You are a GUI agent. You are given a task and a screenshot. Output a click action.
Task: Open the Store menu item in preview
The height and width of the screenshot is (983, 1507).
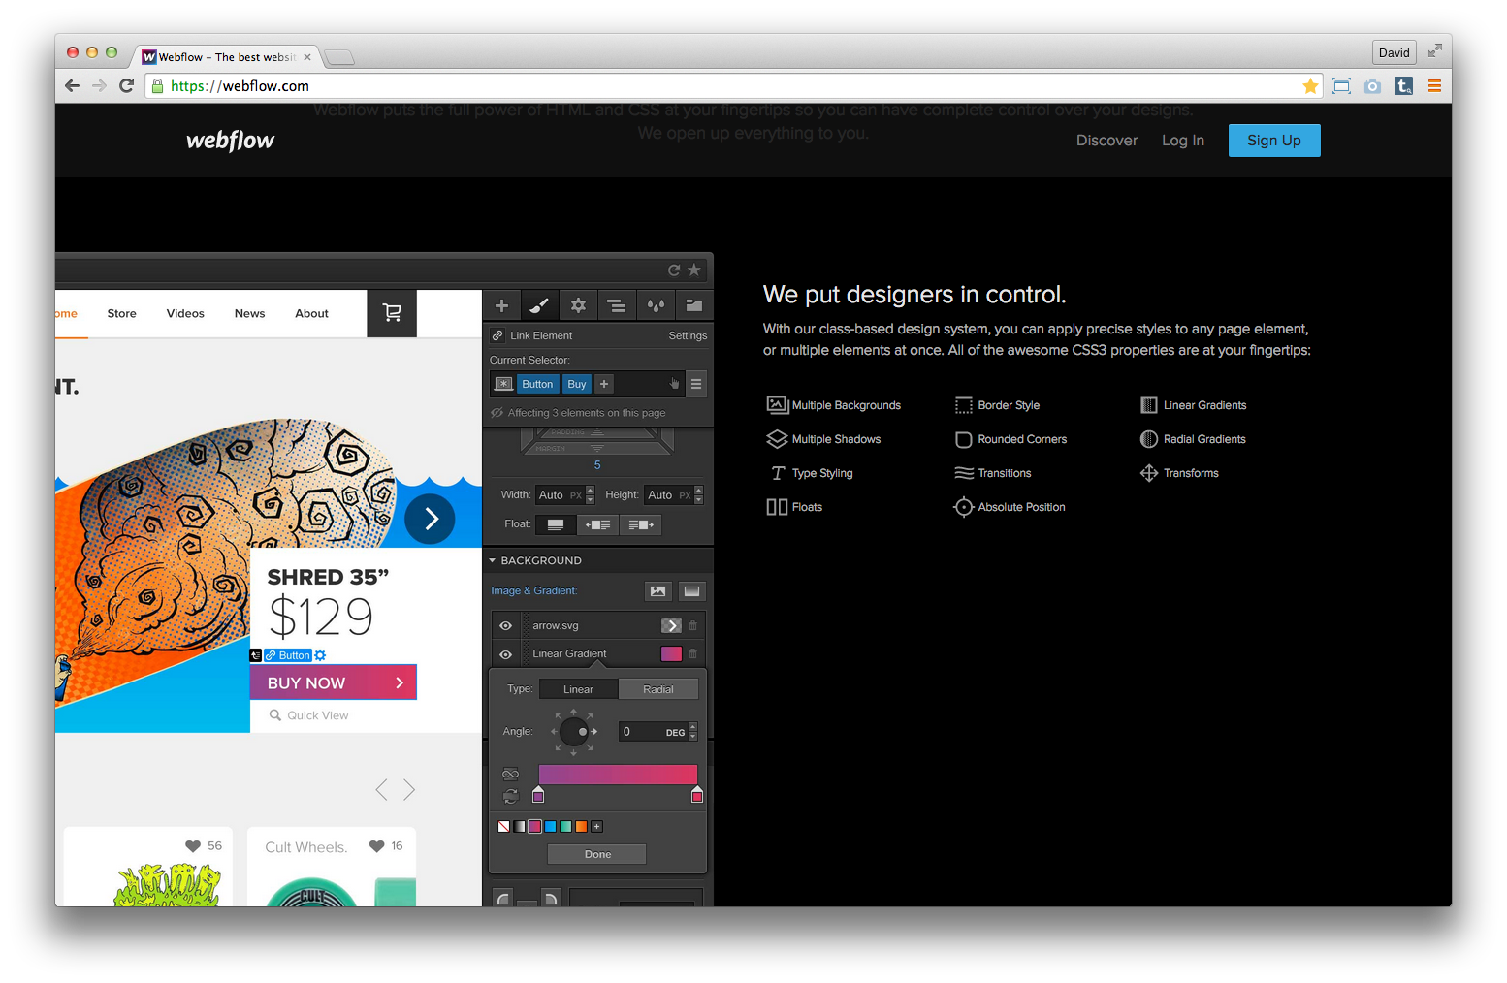tap(122, 314)
